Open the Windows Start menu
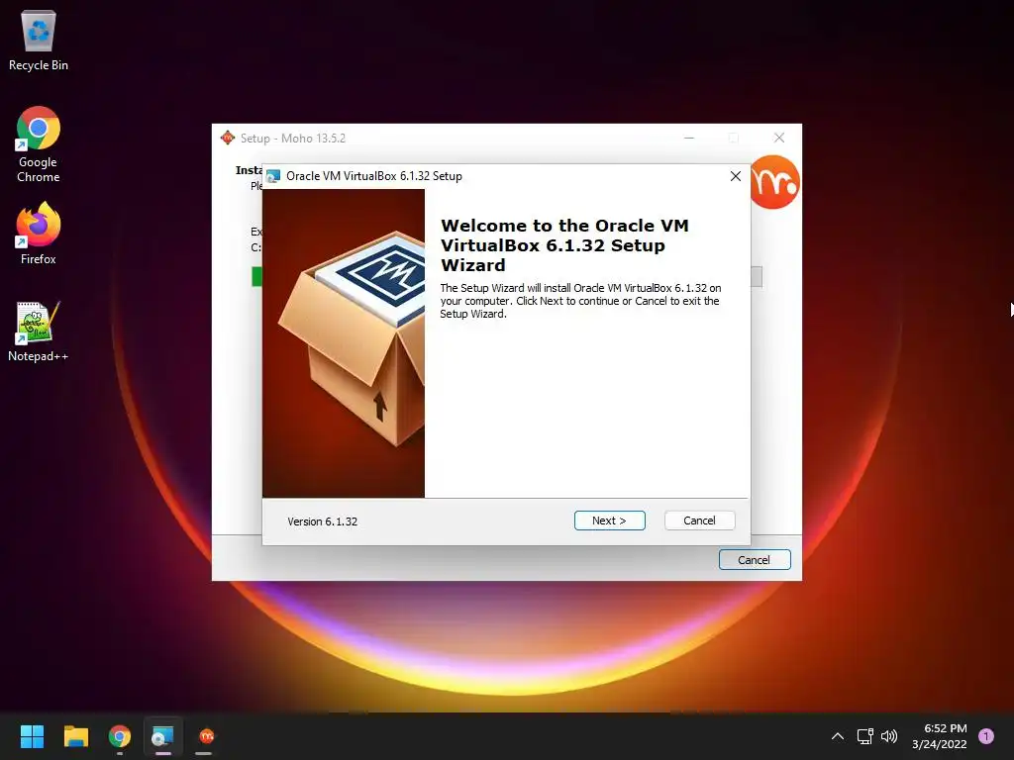Image resolution: width=1014 pixels, height=760 pixels. click(32, 736)
